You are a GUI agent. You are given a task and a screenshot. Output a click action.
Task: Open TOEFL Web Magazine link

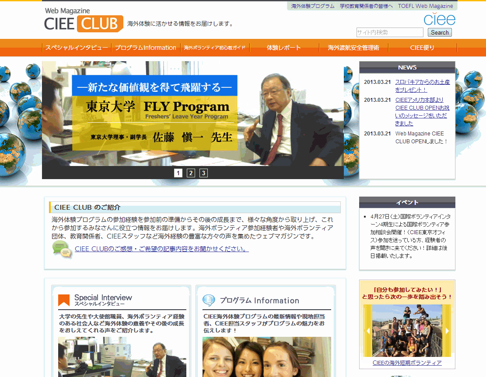pos(425,6)
